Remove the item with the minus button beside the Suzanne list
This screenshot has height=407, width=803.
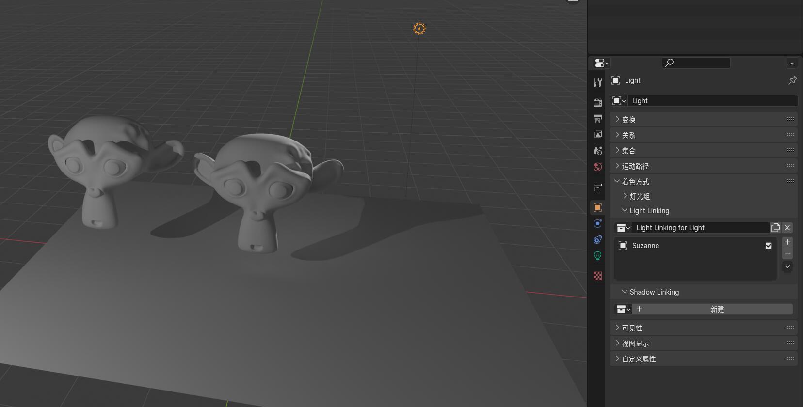click(787, 253)
